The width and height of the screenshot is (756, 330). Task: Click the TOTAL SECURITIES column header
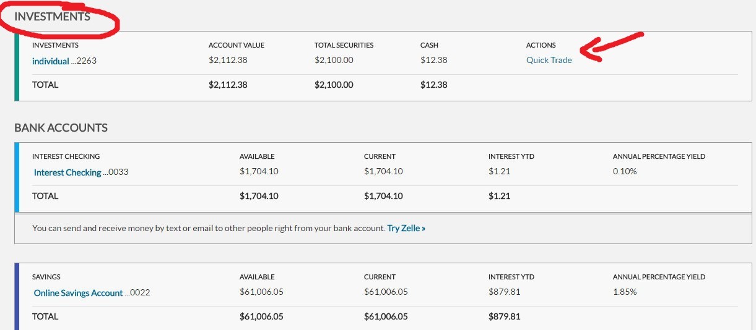344,45
